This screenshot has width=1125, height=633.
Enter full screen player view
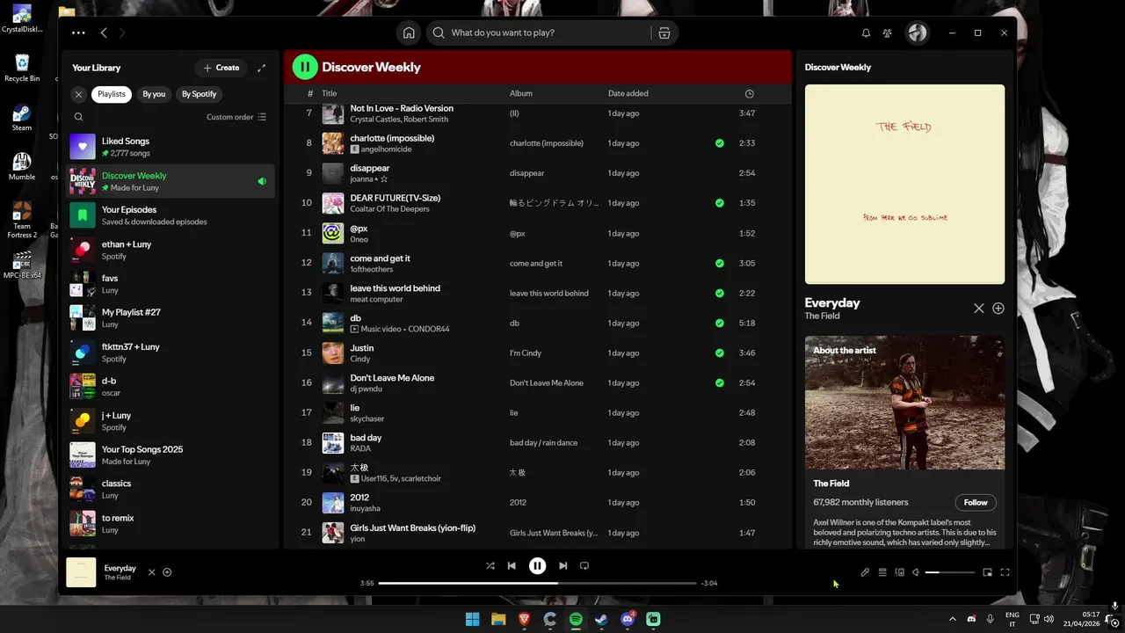coord(1005,572)
